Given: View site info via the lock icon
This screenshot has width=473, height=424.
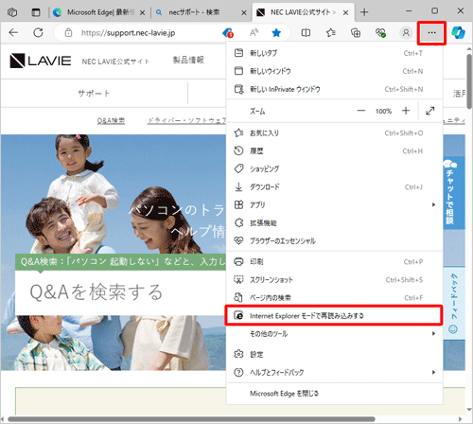Looking at the screenshot, I should [68, 32].
